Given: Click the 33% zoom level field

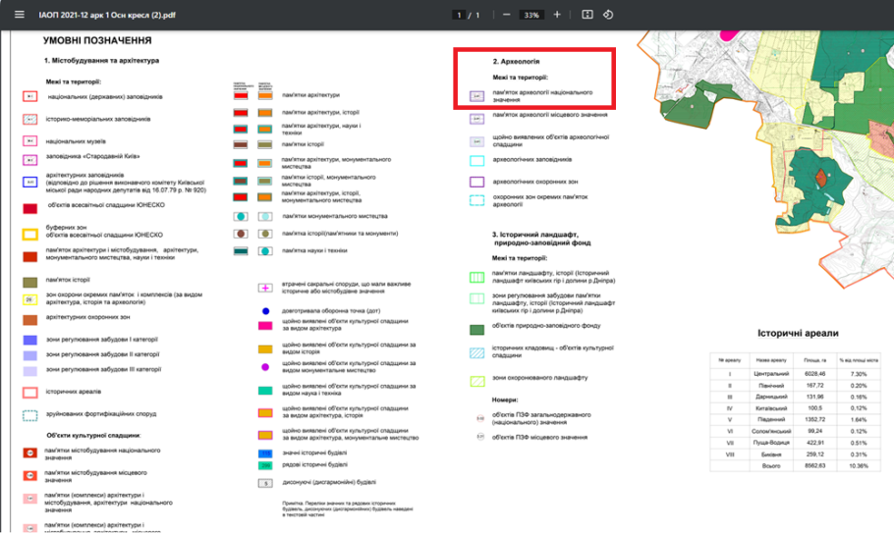Looking at the screenshot, I should (531, 15).
